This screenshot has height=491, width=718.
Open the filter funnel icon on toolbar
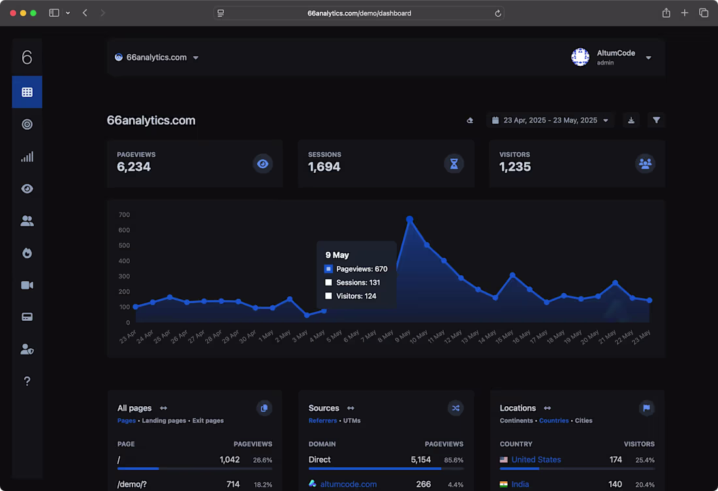(656, 120)
